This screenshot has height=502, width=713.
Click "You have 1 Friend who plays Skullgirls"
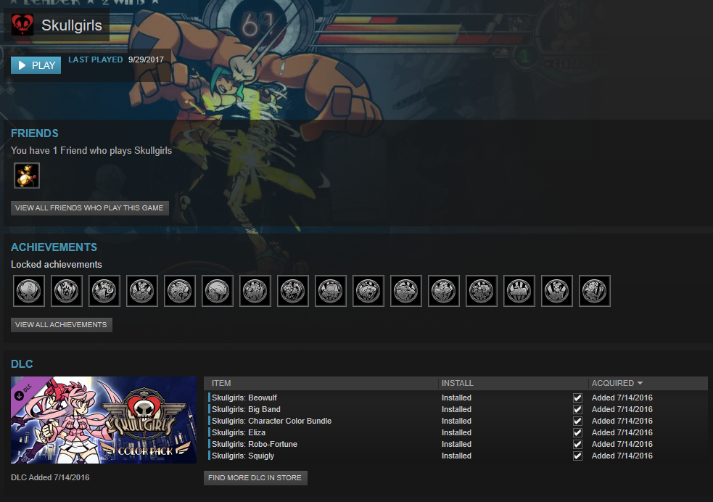tap(91, 150)
